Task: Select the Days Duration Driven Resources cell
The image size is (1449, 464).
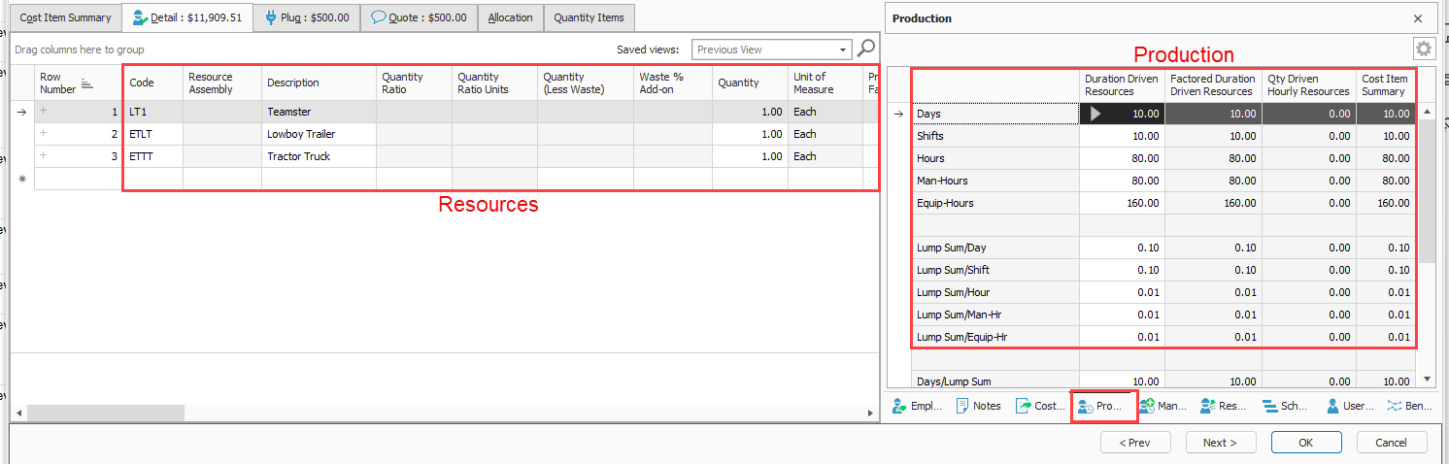Action: [x=1123, y=114]
